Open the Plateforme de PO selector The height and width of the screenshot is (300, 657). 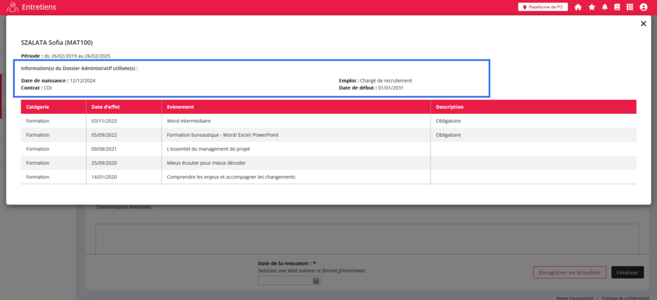pos(543,7)
